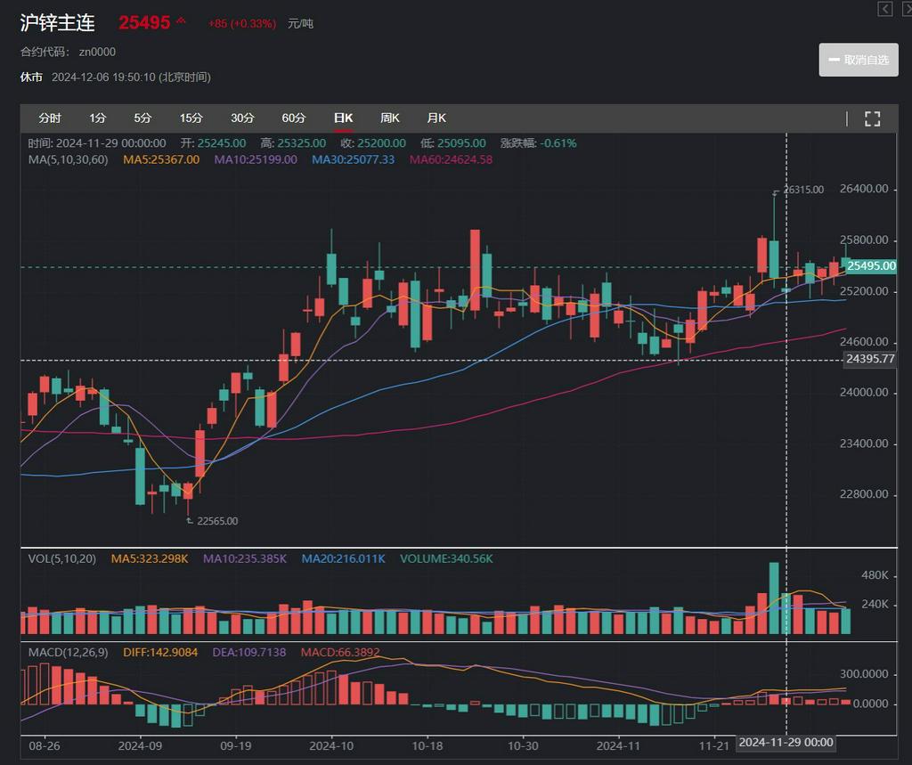912x765 pixels.
Task: Select the 日K daily candlestick tab
Action: (343, 118)
